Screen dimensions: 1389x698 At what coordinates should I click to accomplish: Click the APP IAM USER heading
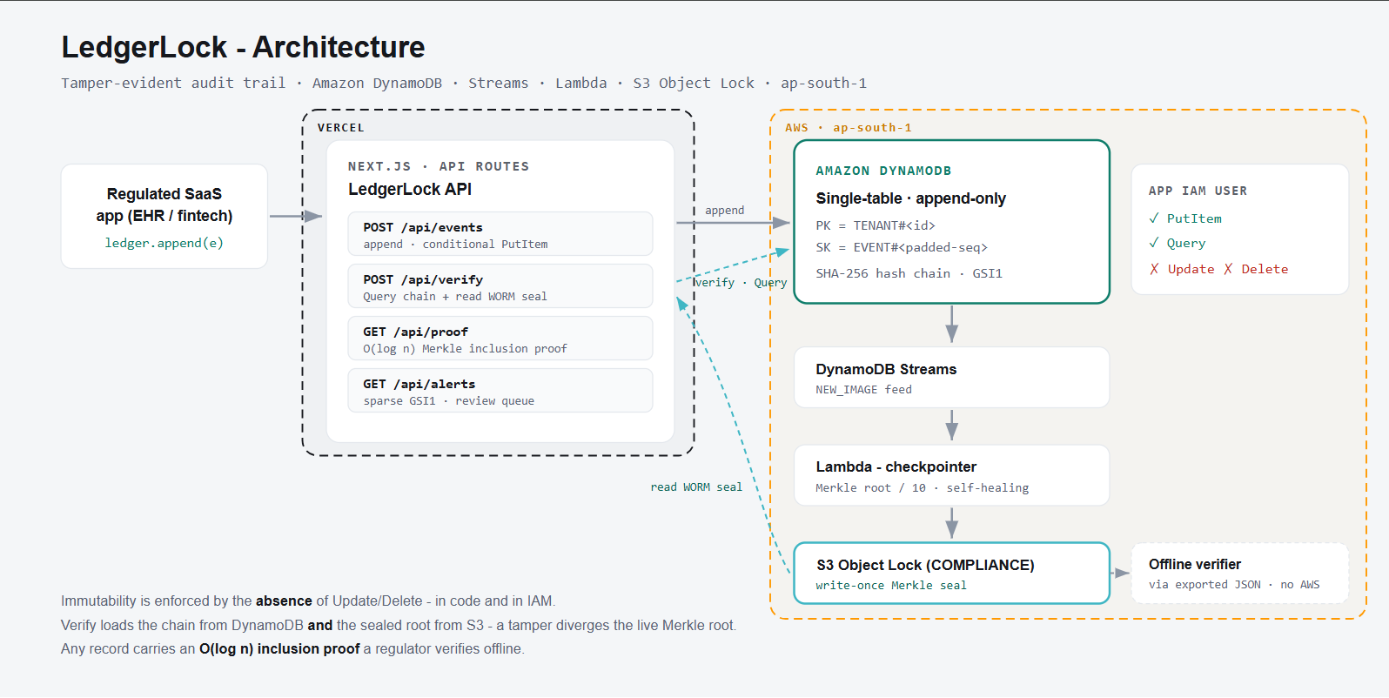click(1198, 191)
